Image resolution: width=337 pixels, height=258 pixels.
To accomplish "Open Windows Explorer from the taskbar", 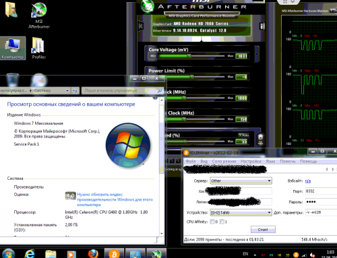I will (x=51, y=254).
